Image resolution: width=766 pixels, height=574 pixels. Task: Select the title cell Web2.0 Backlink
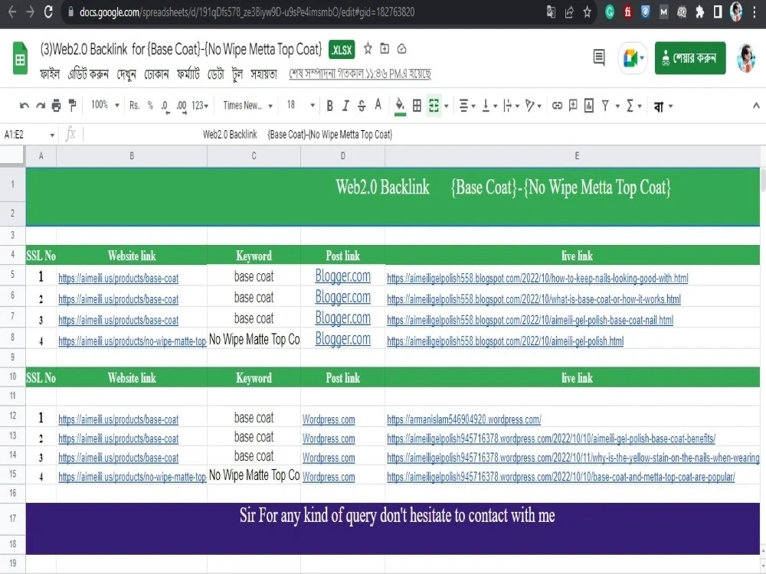pyautogui.click(x=393, y=197)
